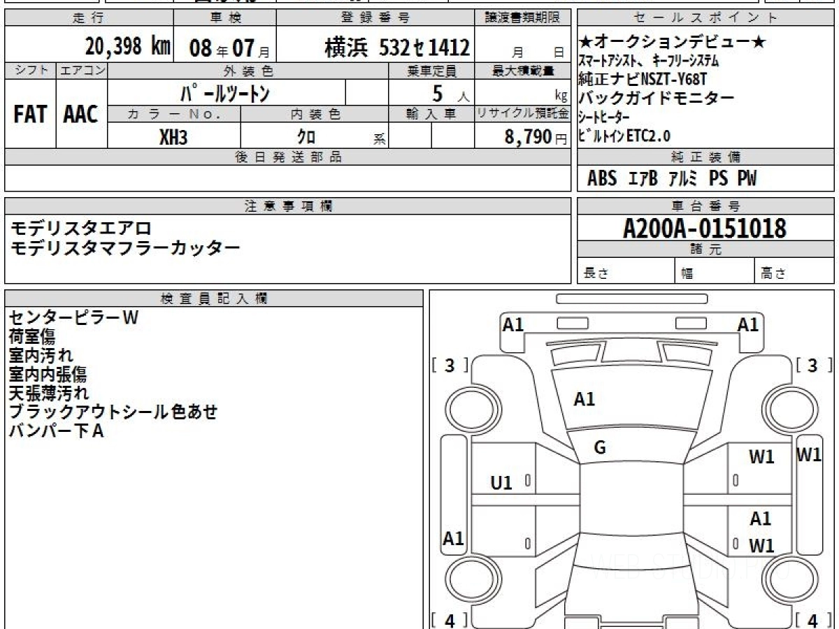Select the ビルトインETC2.0 line
Screen dimensions: 839x629
click(x=624, y=135)
